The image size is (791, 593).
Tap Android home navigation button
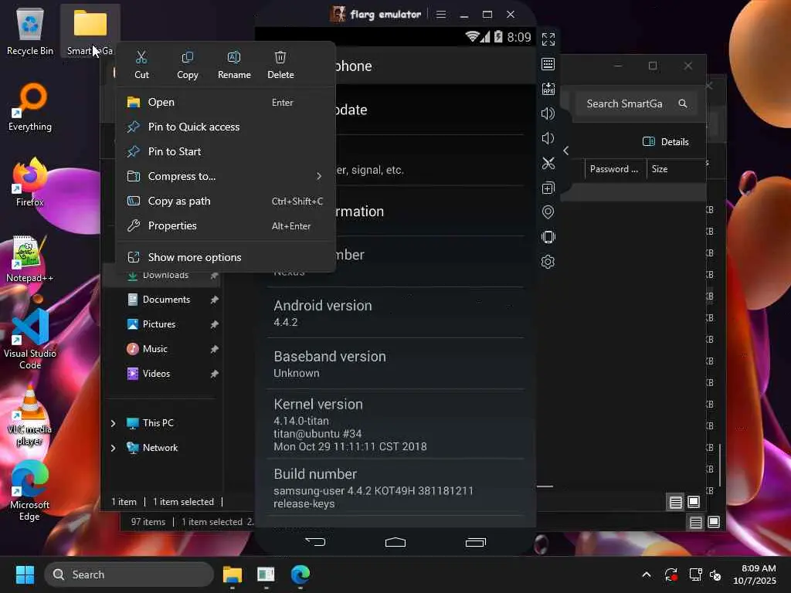click(x=395, y=542)
